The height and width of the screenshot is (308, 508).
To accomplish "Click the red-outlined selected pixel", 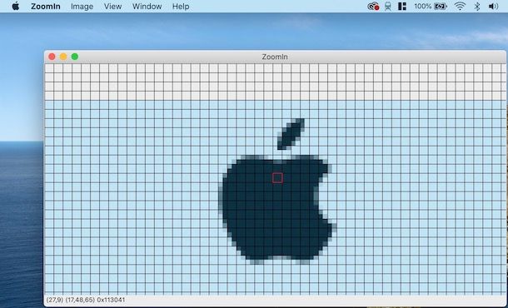I will 277,178.
